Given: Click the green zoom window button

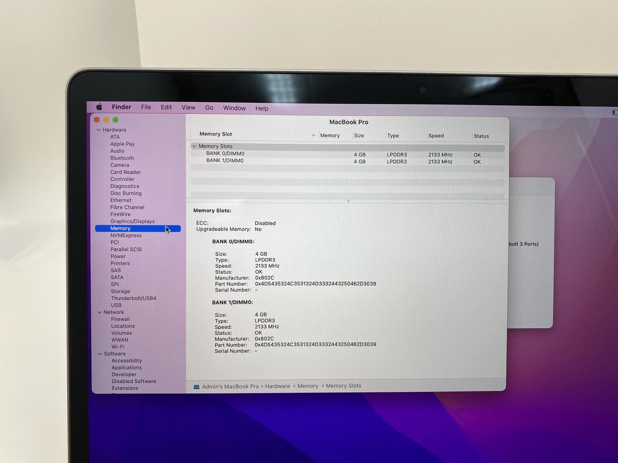Looking at the screenshot, I should pyautogui.click(x=115, y=120).
